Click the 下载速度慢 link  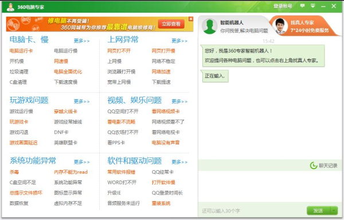point(65,82)
